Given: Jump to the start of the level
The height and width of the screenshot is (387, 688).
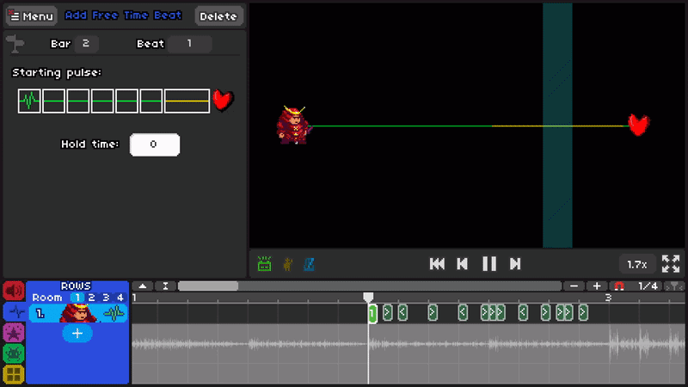Looking at the screenshot, I should point(437,264).
